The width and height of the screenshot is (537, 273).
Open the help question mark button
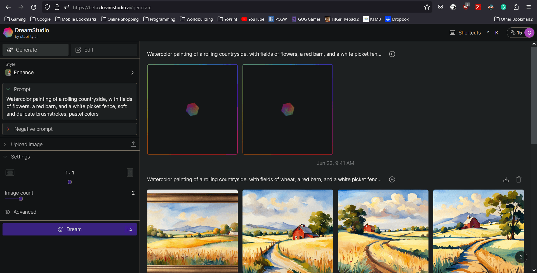click(521, 257)
